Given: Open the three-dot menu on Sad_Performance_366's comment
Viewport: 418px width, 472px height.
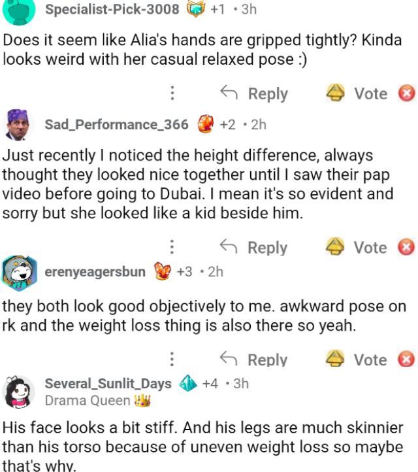Looking at the screenshot, I should [x=172, y=247].
